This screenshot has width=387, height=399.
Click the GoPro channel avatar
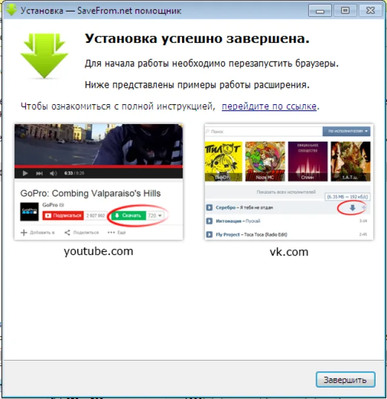tap(30, 211)
